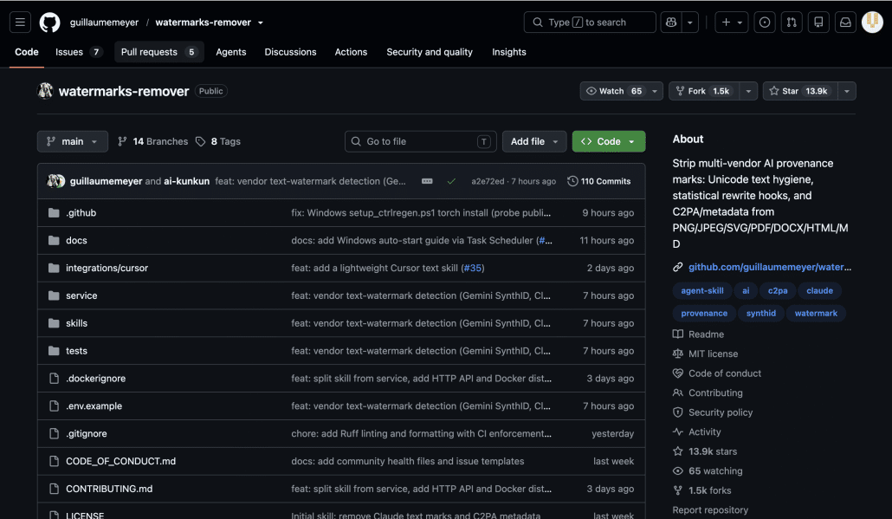Open the docs folder

[x=76, y=240]
